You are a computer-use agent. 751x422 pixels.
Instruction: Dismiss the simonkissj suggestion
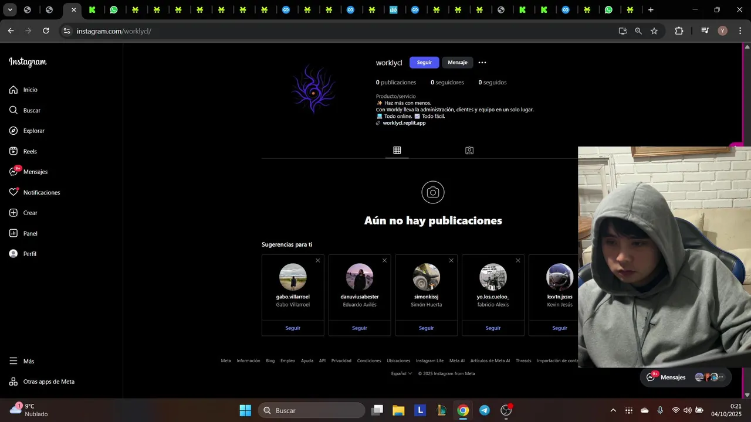click(451, 260)
